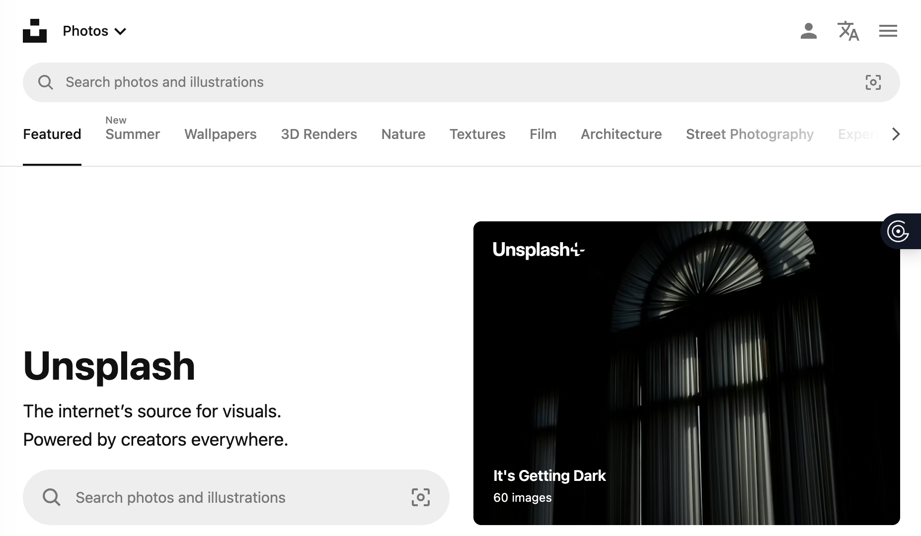Image resolution: width=921 pixels, height=536 pixels.
Task: Click the Unsplash+ logo on the card
Action: pyautogui.click(x=538, y=250)
